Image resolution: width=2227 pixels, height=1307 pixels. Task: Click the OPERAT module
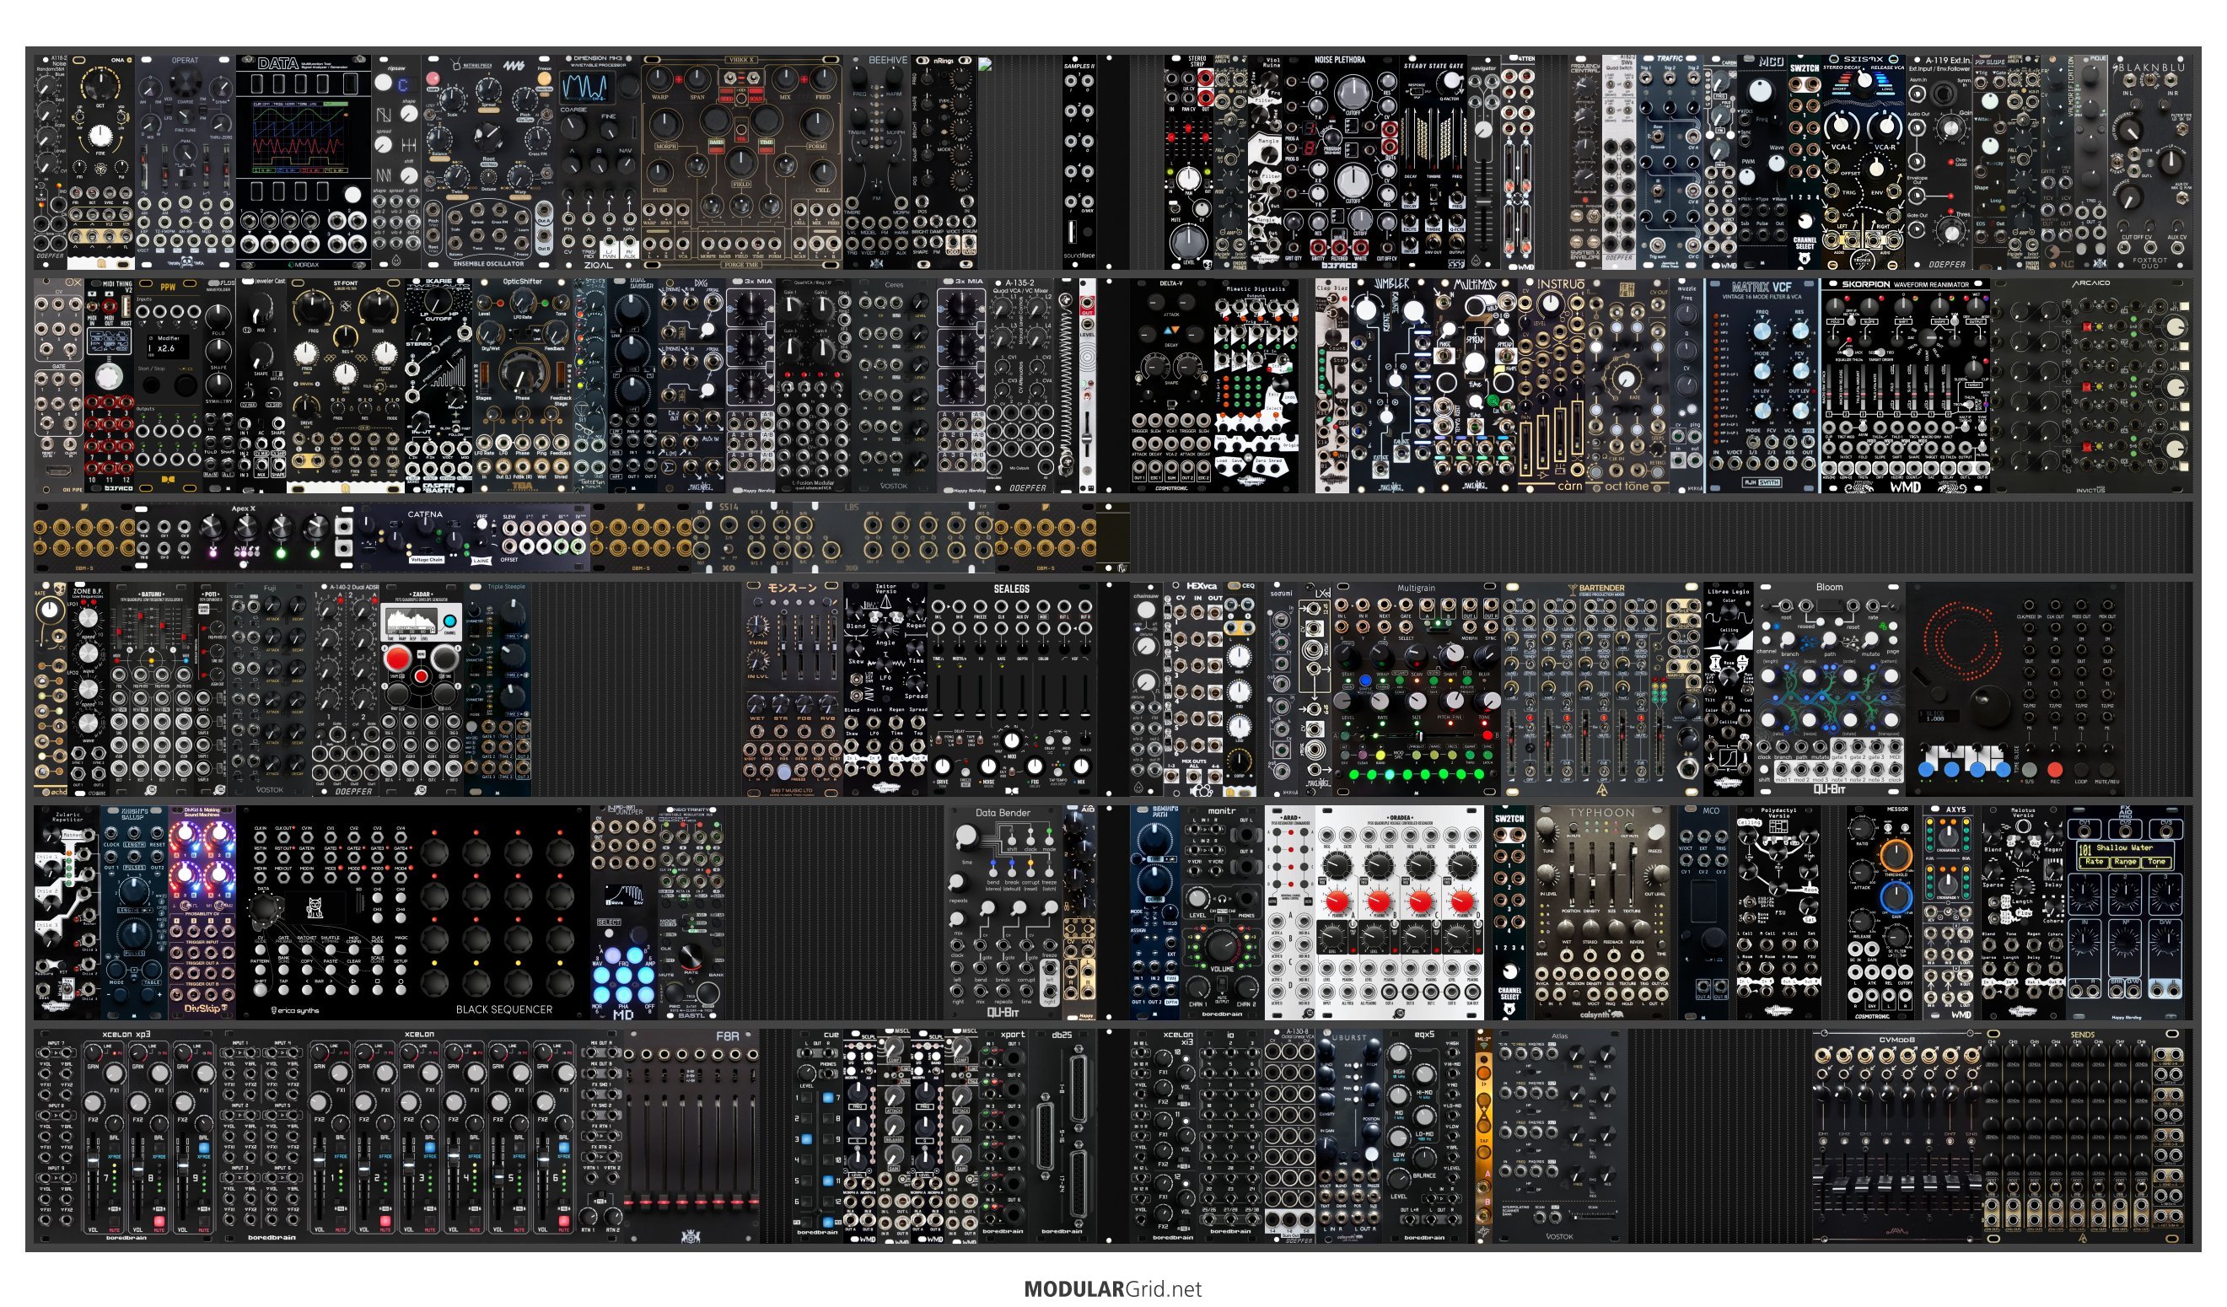(186, 162)
